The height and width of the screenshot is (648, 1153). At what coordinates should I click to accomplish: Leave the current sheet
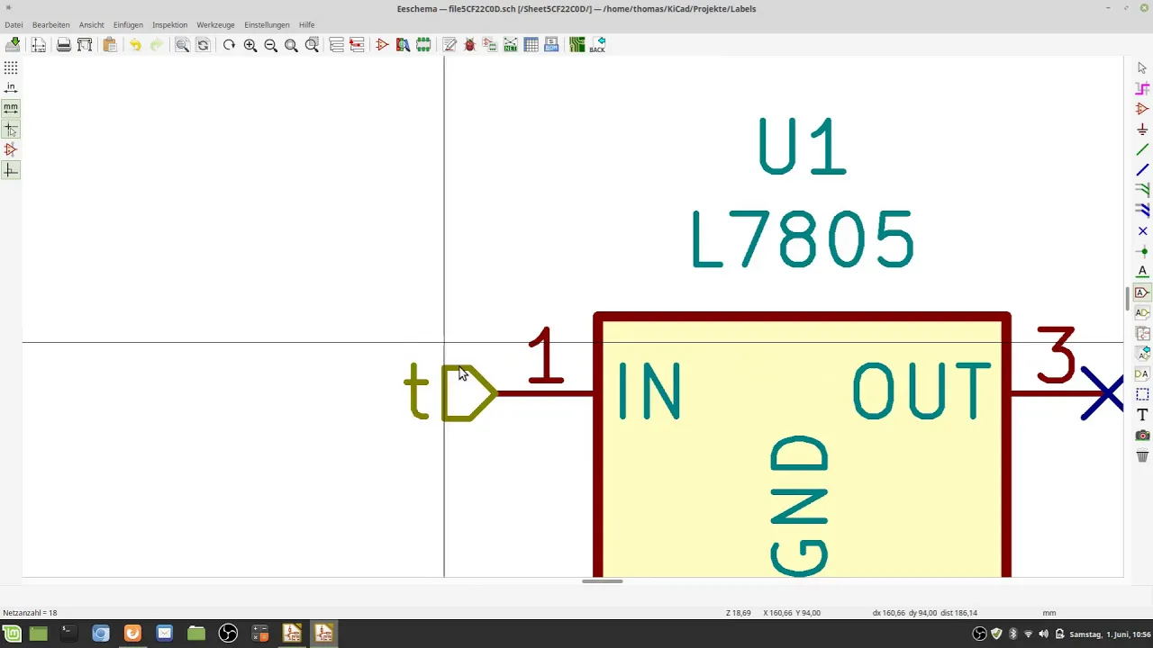[x=357, y=45]
